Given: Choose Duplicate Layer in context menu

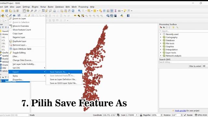Looking at the screenshot, I should tap(27, 41).
